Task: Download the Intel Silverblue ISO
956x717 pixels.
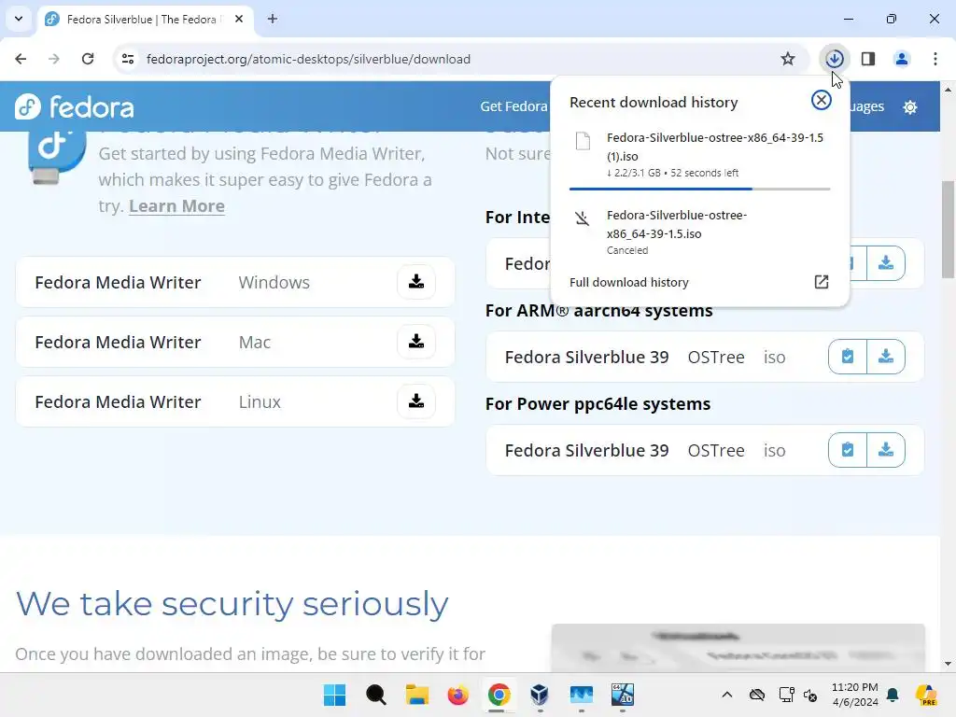Action: point(885,263)
